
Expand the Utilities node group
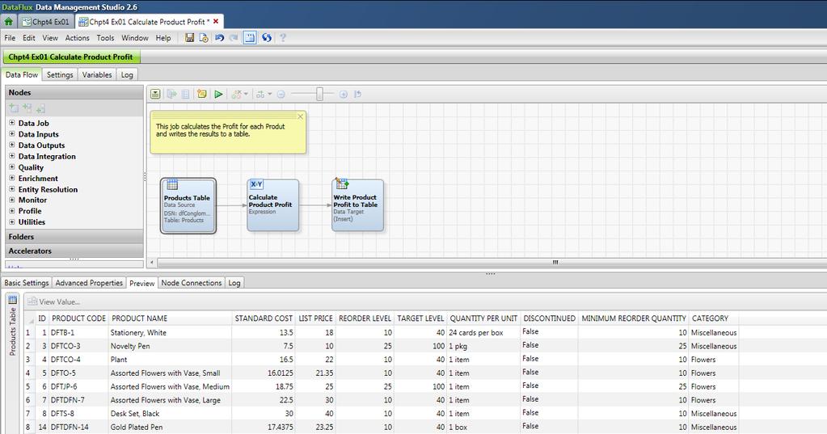point(11,222)
